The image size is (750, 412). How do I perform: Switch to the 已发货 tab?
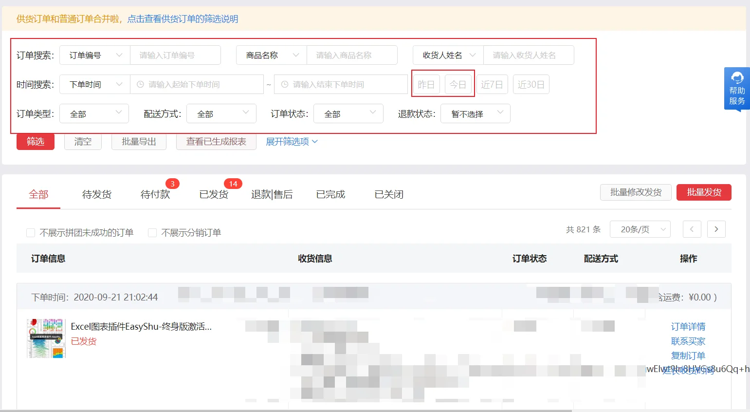214,194
